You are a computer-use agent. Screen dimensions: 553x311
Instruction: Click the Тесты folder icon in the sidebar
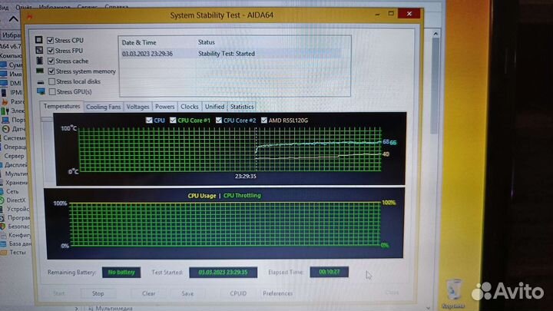point(4,253)
